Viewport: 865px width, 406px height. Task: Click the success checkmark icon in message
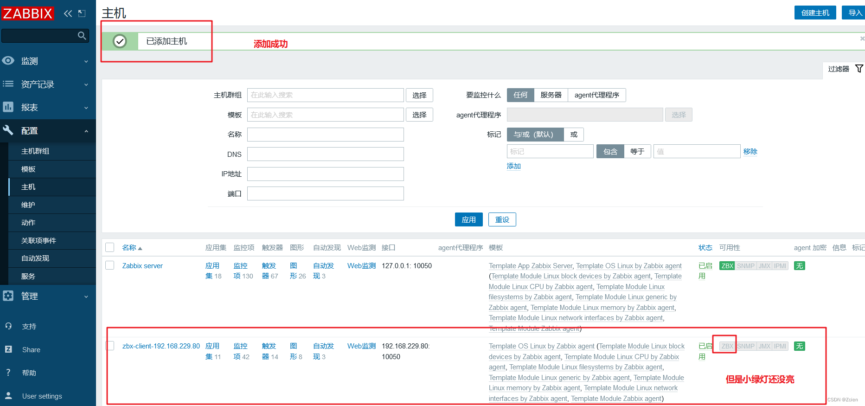[x=120, y=41]
